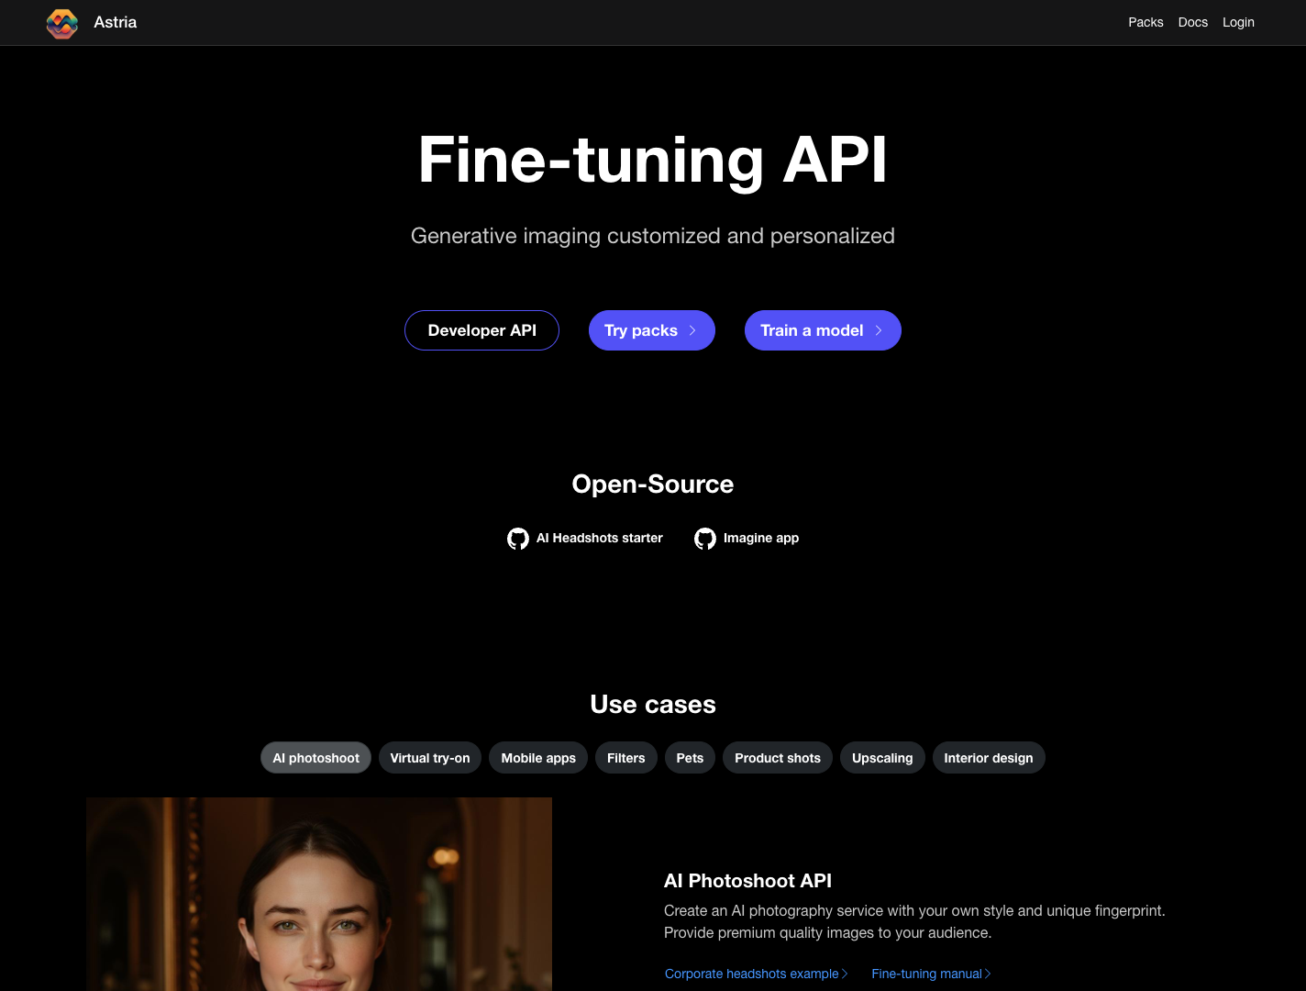1306x991 pixels.
Task: Click the arrow after Corporate headshots example
Action: (845, 974)
